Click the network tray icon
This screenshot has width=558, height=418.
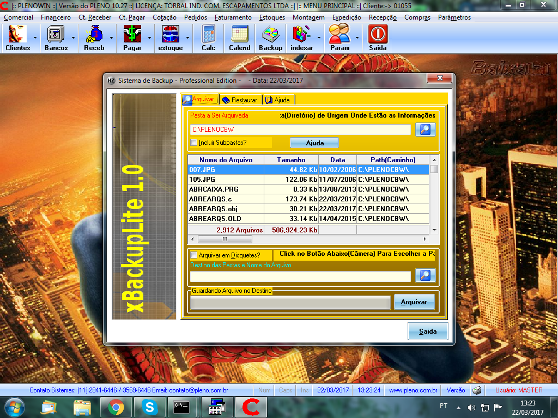[484, 408]
